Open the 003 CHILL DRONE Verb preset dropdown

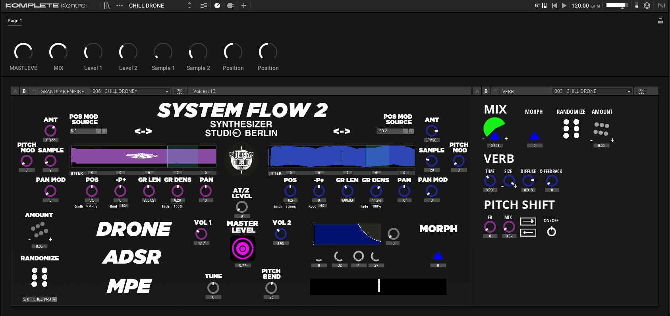[x=592, y=91]
